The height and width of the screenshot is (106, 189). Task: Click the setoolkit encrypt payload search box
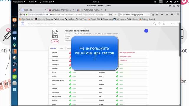pos(135,14)
